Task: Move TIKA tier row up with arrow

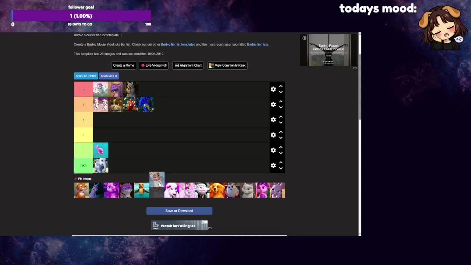Action: coord(281,163)
